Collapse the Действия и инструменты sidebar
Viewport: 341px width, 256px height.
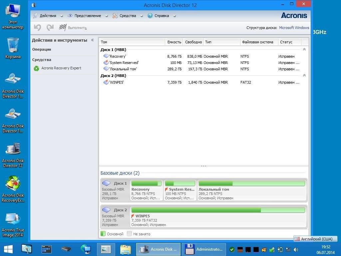[x=93, y=40]
